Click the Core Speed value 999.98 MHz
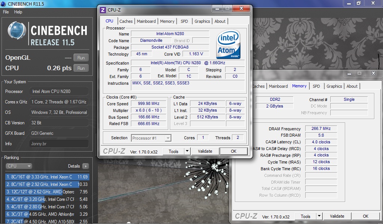 pos(148,103)
